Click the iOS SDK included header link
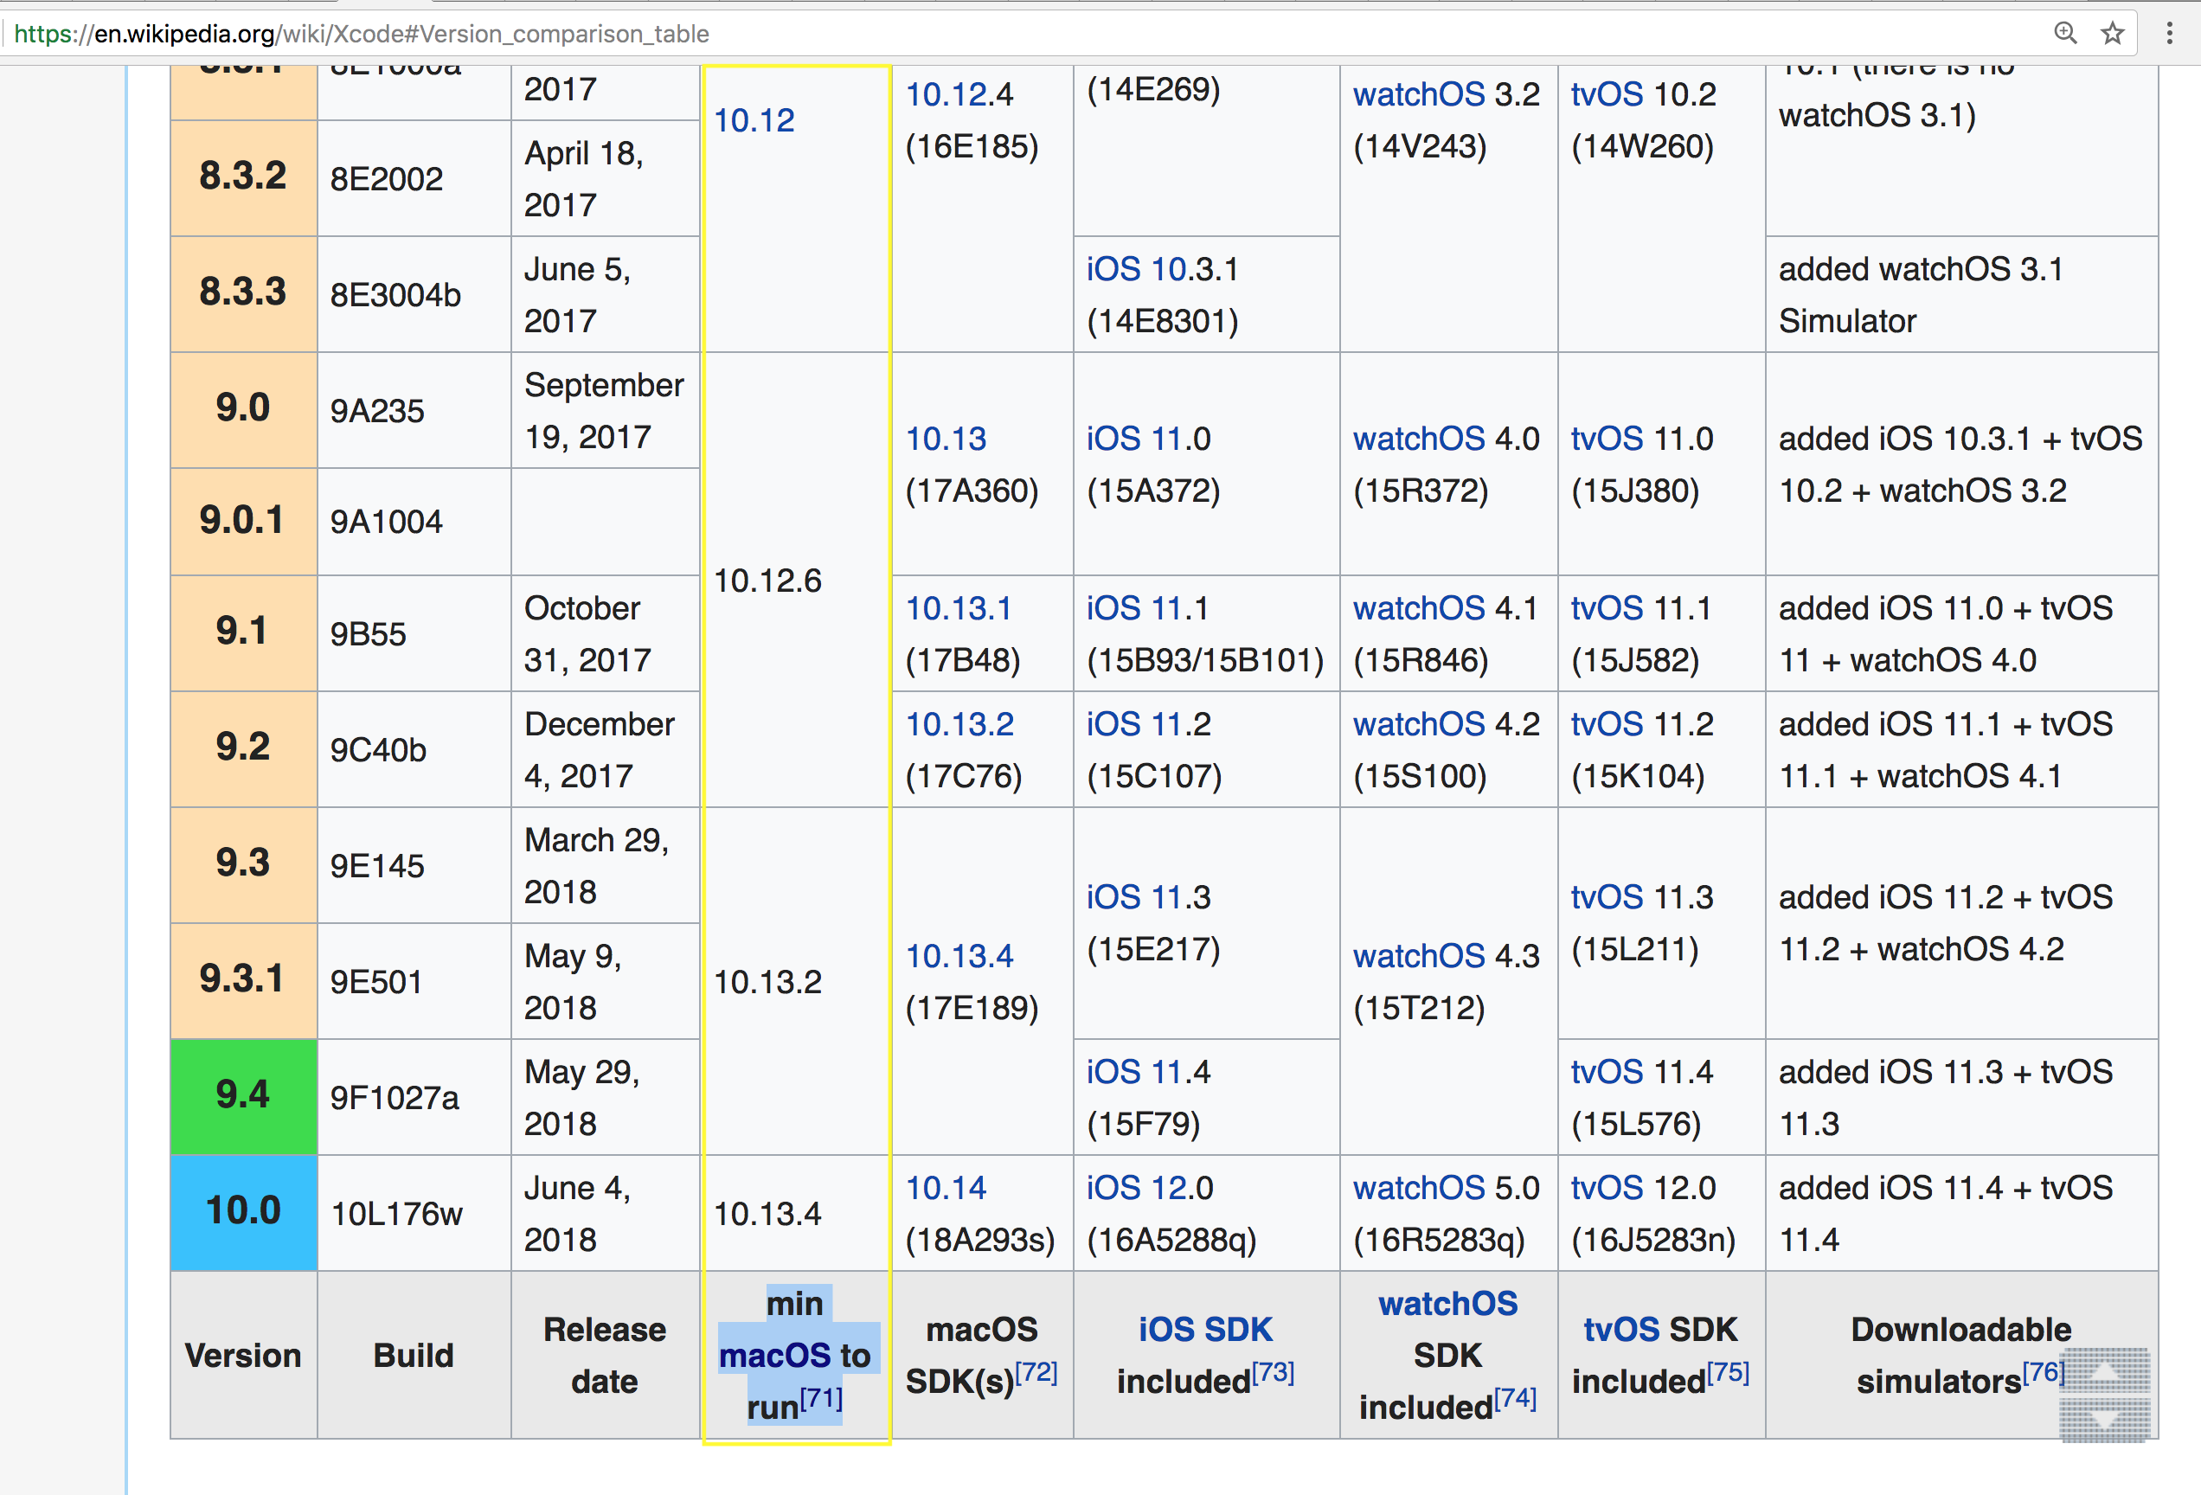Viewport: 2201px width, 1495px height. (x=1204, y=1329)
